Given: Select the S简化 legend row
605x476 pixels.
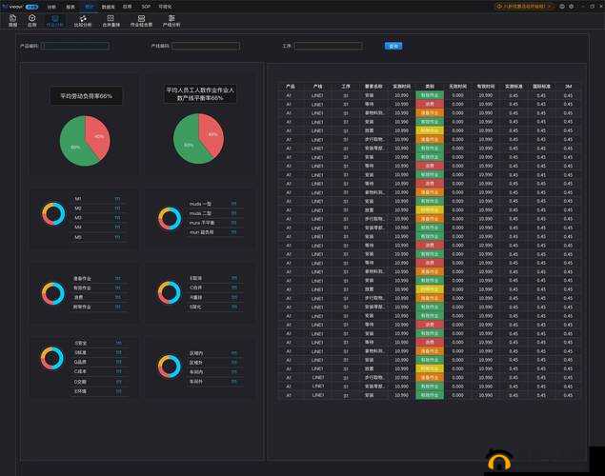Looking at the screenshot, I should tap(214, 307).
